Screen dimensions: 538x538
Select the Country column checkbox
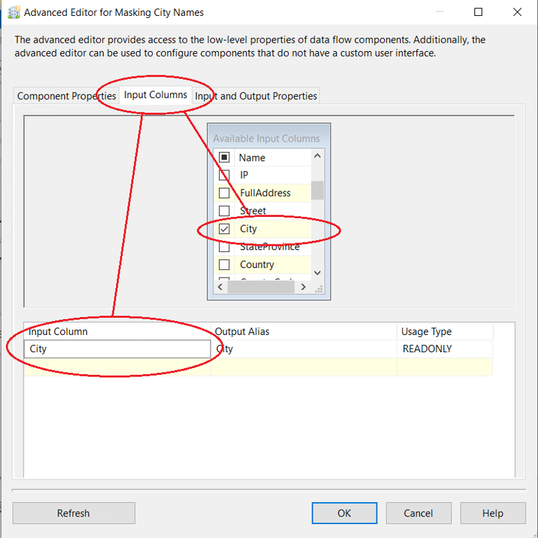click(x=224, y=265)
